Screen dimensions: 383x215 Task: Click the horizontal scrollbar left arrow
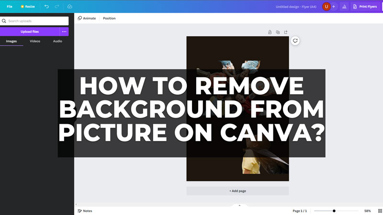click(x=76, y=204)
